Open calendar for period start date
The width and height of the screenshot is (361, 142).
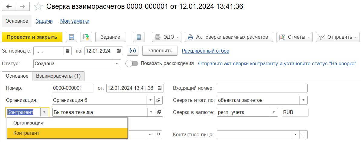[x=68, y=51]
